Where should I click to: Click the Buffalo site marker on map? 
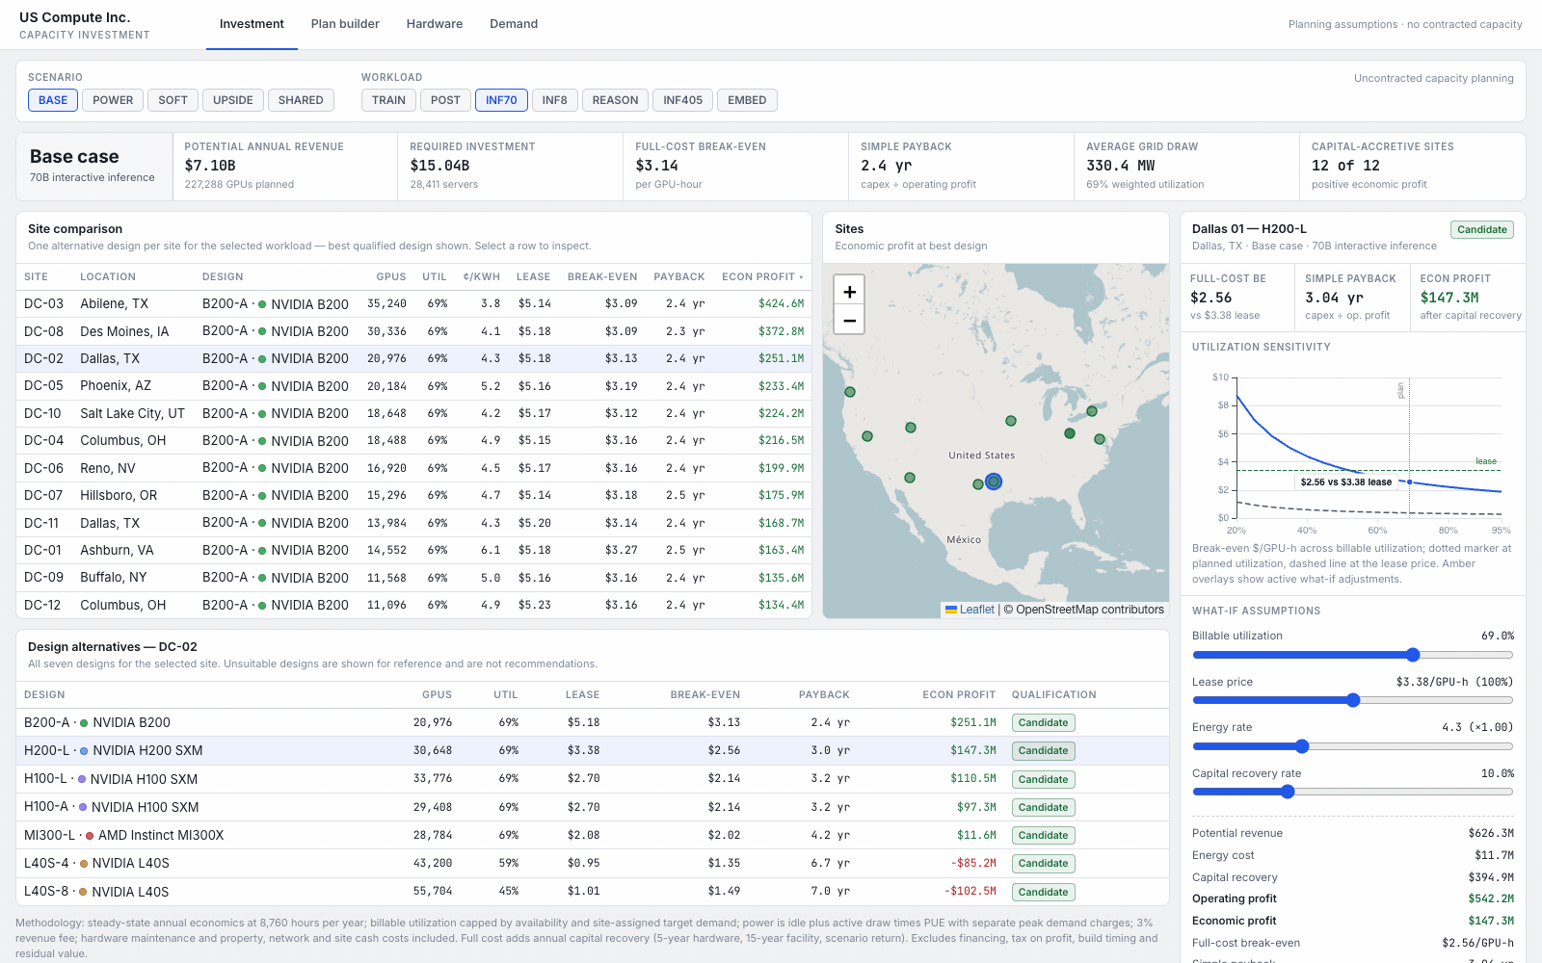[x=1092, y=411]
